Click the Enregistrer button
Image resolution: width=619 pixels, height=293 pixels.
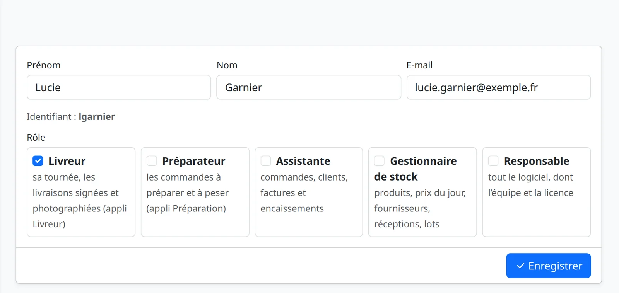click(x=548, y=266)
